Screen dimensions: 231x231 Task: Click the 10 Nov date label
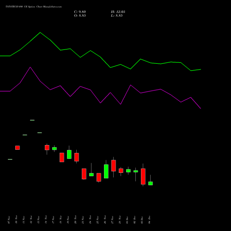point(16,219)
